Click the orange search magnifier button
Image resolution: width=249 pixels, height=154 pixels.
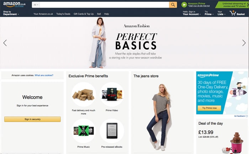pyautogui.click(x=173, y=5)
